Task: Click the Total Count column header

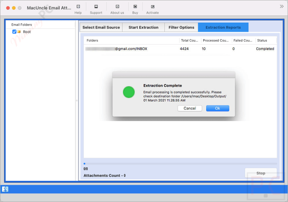Action: click(x=190, y=41)
